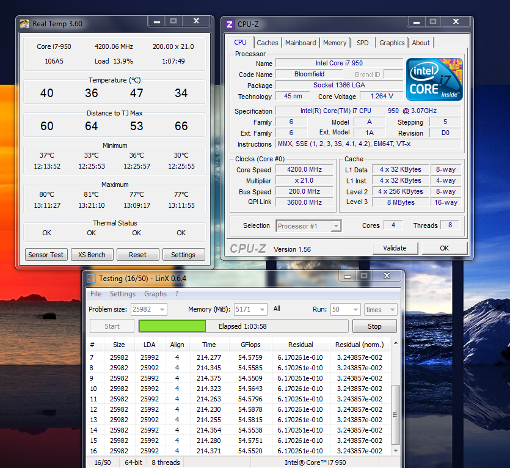Click Sensor Test button in Real Temp
This screenshot has width=510, height=468.
(46, 255)
